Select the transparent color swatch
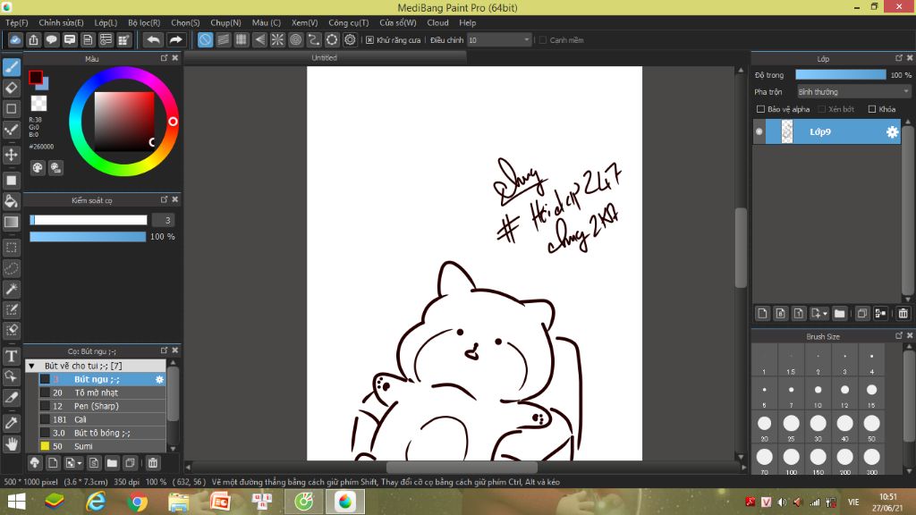The width and height of the screenshot is (916, 515). click(x=38, y=104)
